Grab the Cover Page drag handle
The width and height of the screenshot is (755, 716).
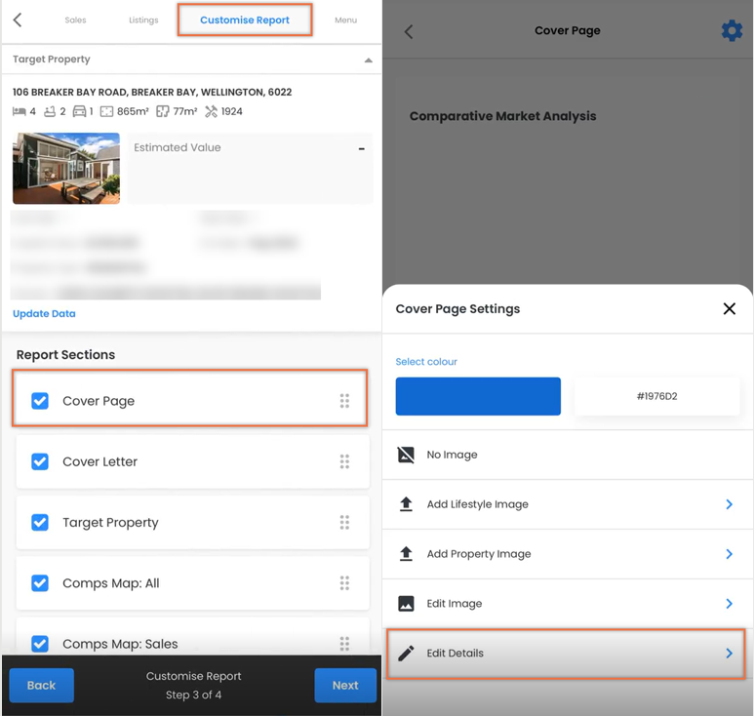tap(344, 401)
